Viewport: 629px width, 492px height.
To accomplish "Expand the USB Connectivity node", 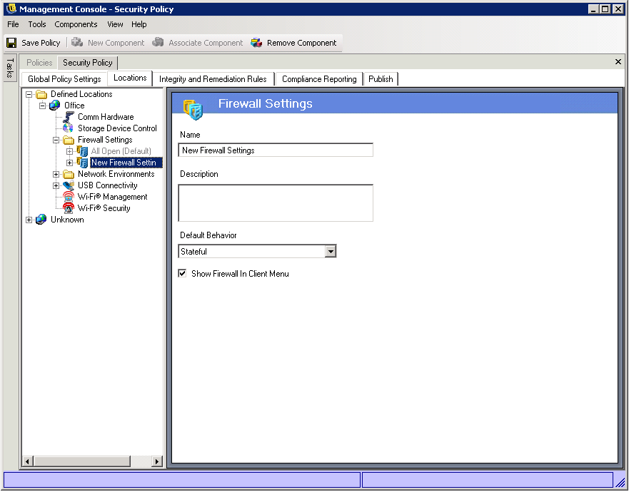I will click(x=56, y=185).
